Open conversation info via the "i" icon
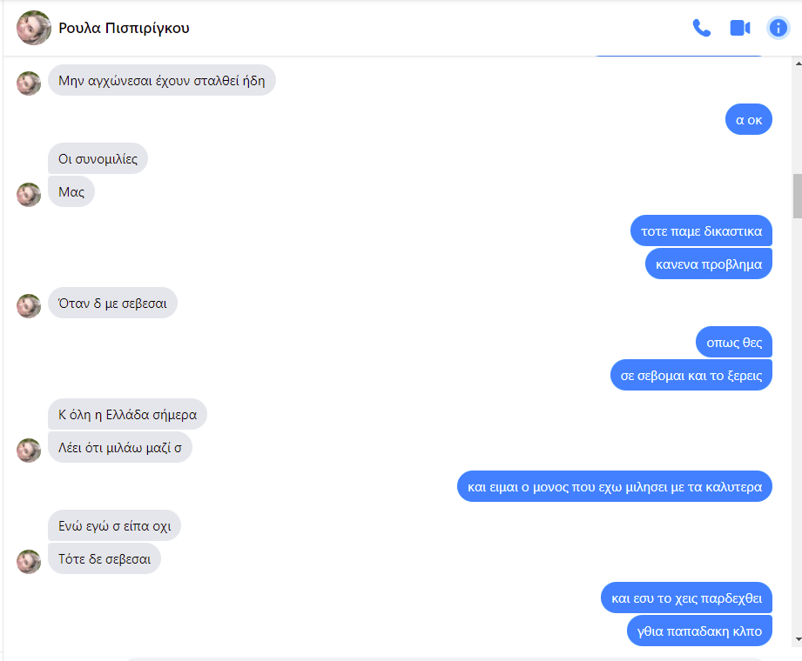This screenshot has width=802, height=661. (x=778, y=28)
